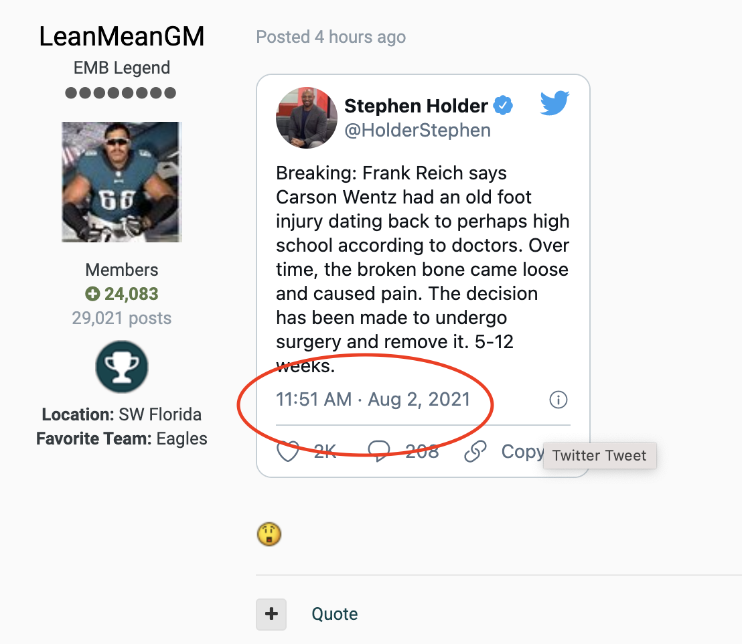742x644 pixels.
Task: Click Stephen Holder's profile photo
Action: point(306,116)
